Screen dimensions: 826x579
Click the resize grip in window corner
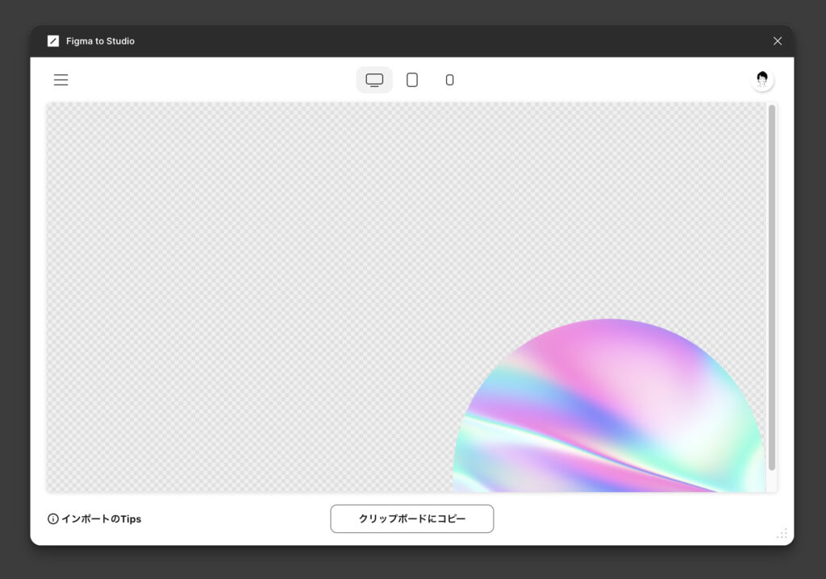point(782,533)
